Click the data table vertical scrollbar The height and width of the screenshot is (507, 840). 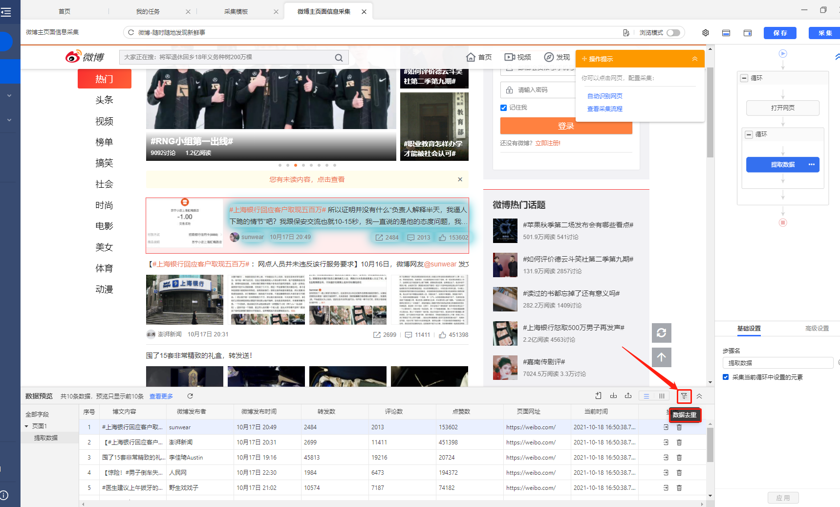coord(710,444)
